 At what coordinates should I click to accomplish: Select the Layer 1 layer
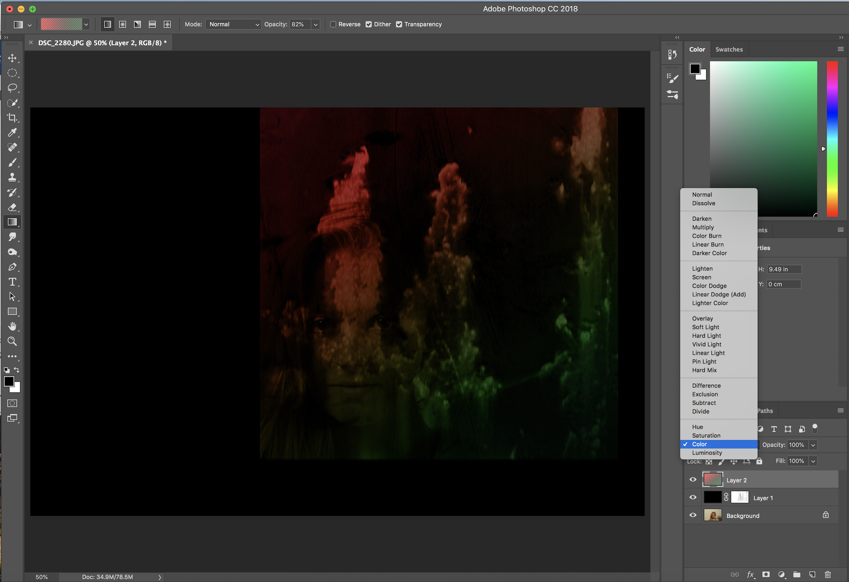tap(763, 498)
